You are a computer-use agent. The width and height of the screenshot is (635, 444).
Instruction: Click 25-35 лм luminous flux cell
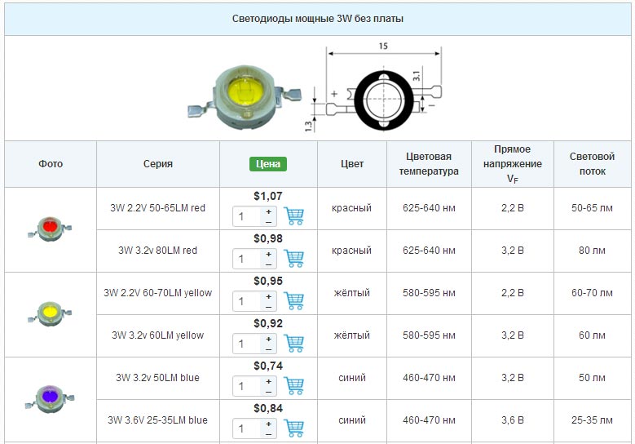pos(592,420)
